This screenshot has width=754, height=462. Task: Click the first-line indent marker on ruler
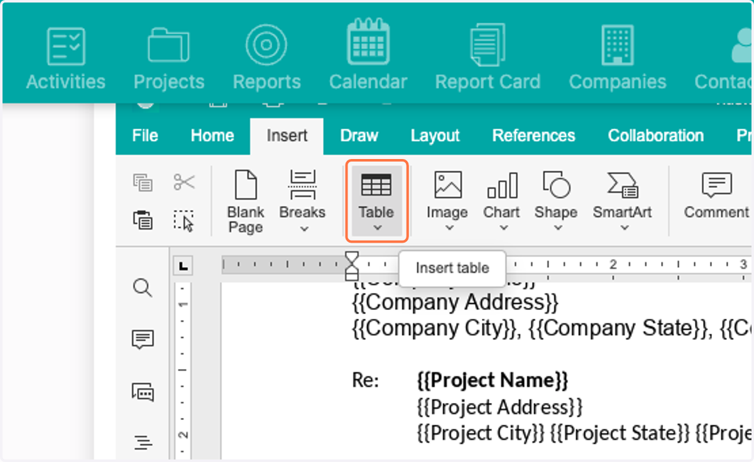click(x=352, y=258)
